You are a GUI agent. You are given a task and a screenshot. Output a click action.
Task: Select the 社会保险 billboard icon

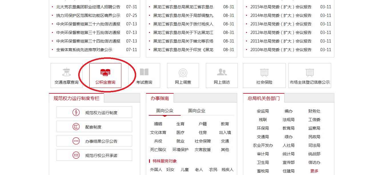point(264,75)
